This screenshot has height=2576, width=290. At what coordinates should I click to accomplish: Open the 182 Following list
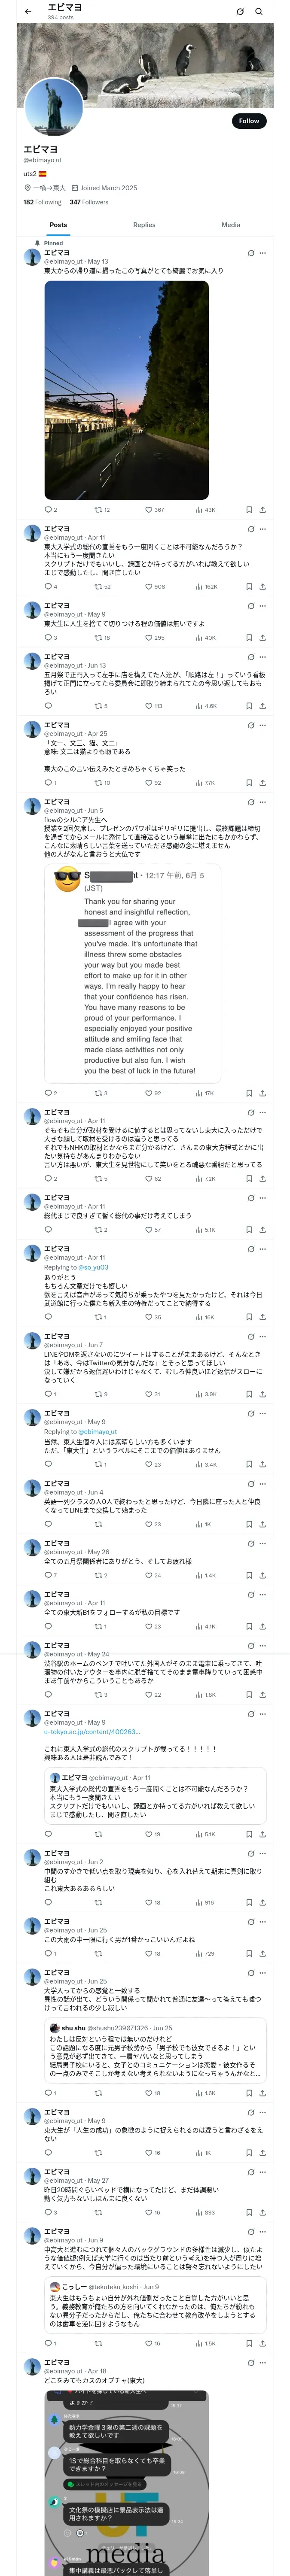(x=42, y=202)
